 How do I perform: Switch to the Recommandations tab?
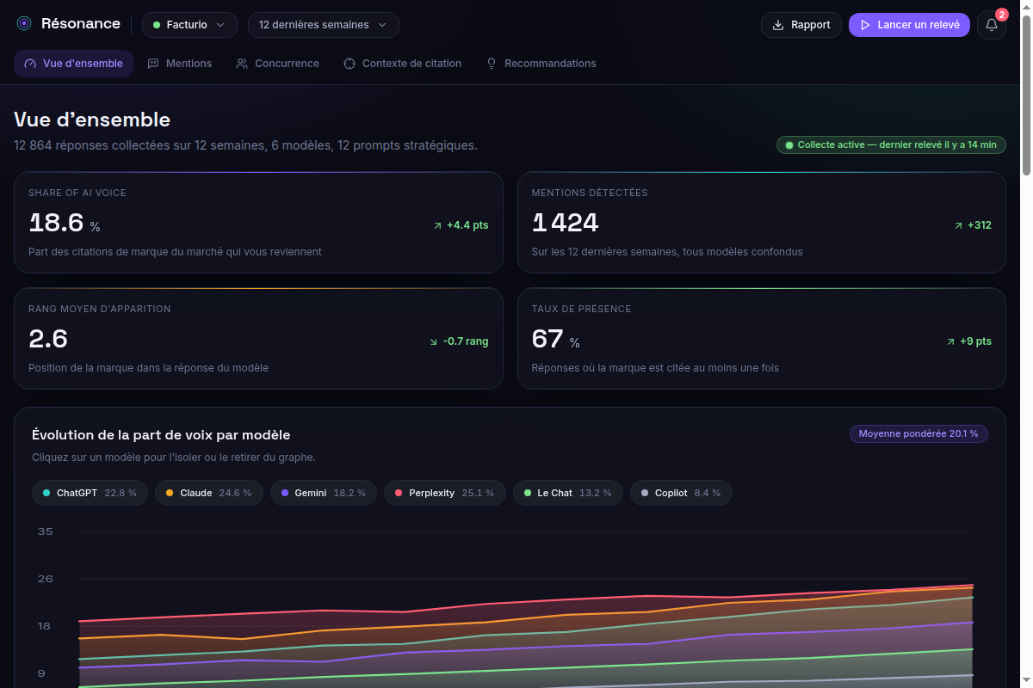tap(541, 64)
